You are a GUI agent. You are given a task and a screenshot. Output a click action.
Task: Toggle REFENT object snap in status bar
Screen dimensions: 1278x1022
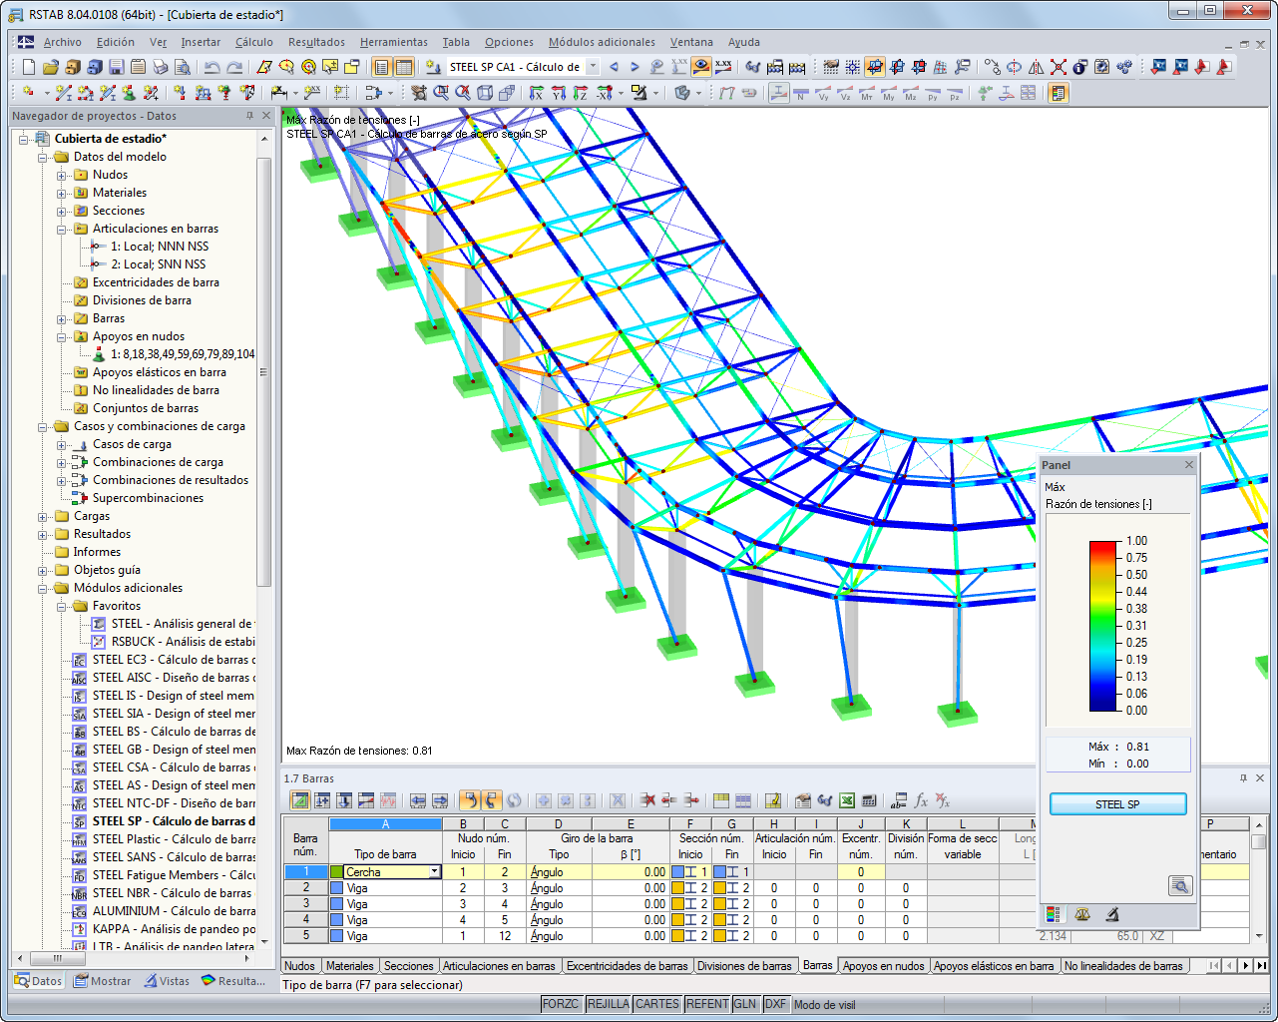coord(706,1004)
